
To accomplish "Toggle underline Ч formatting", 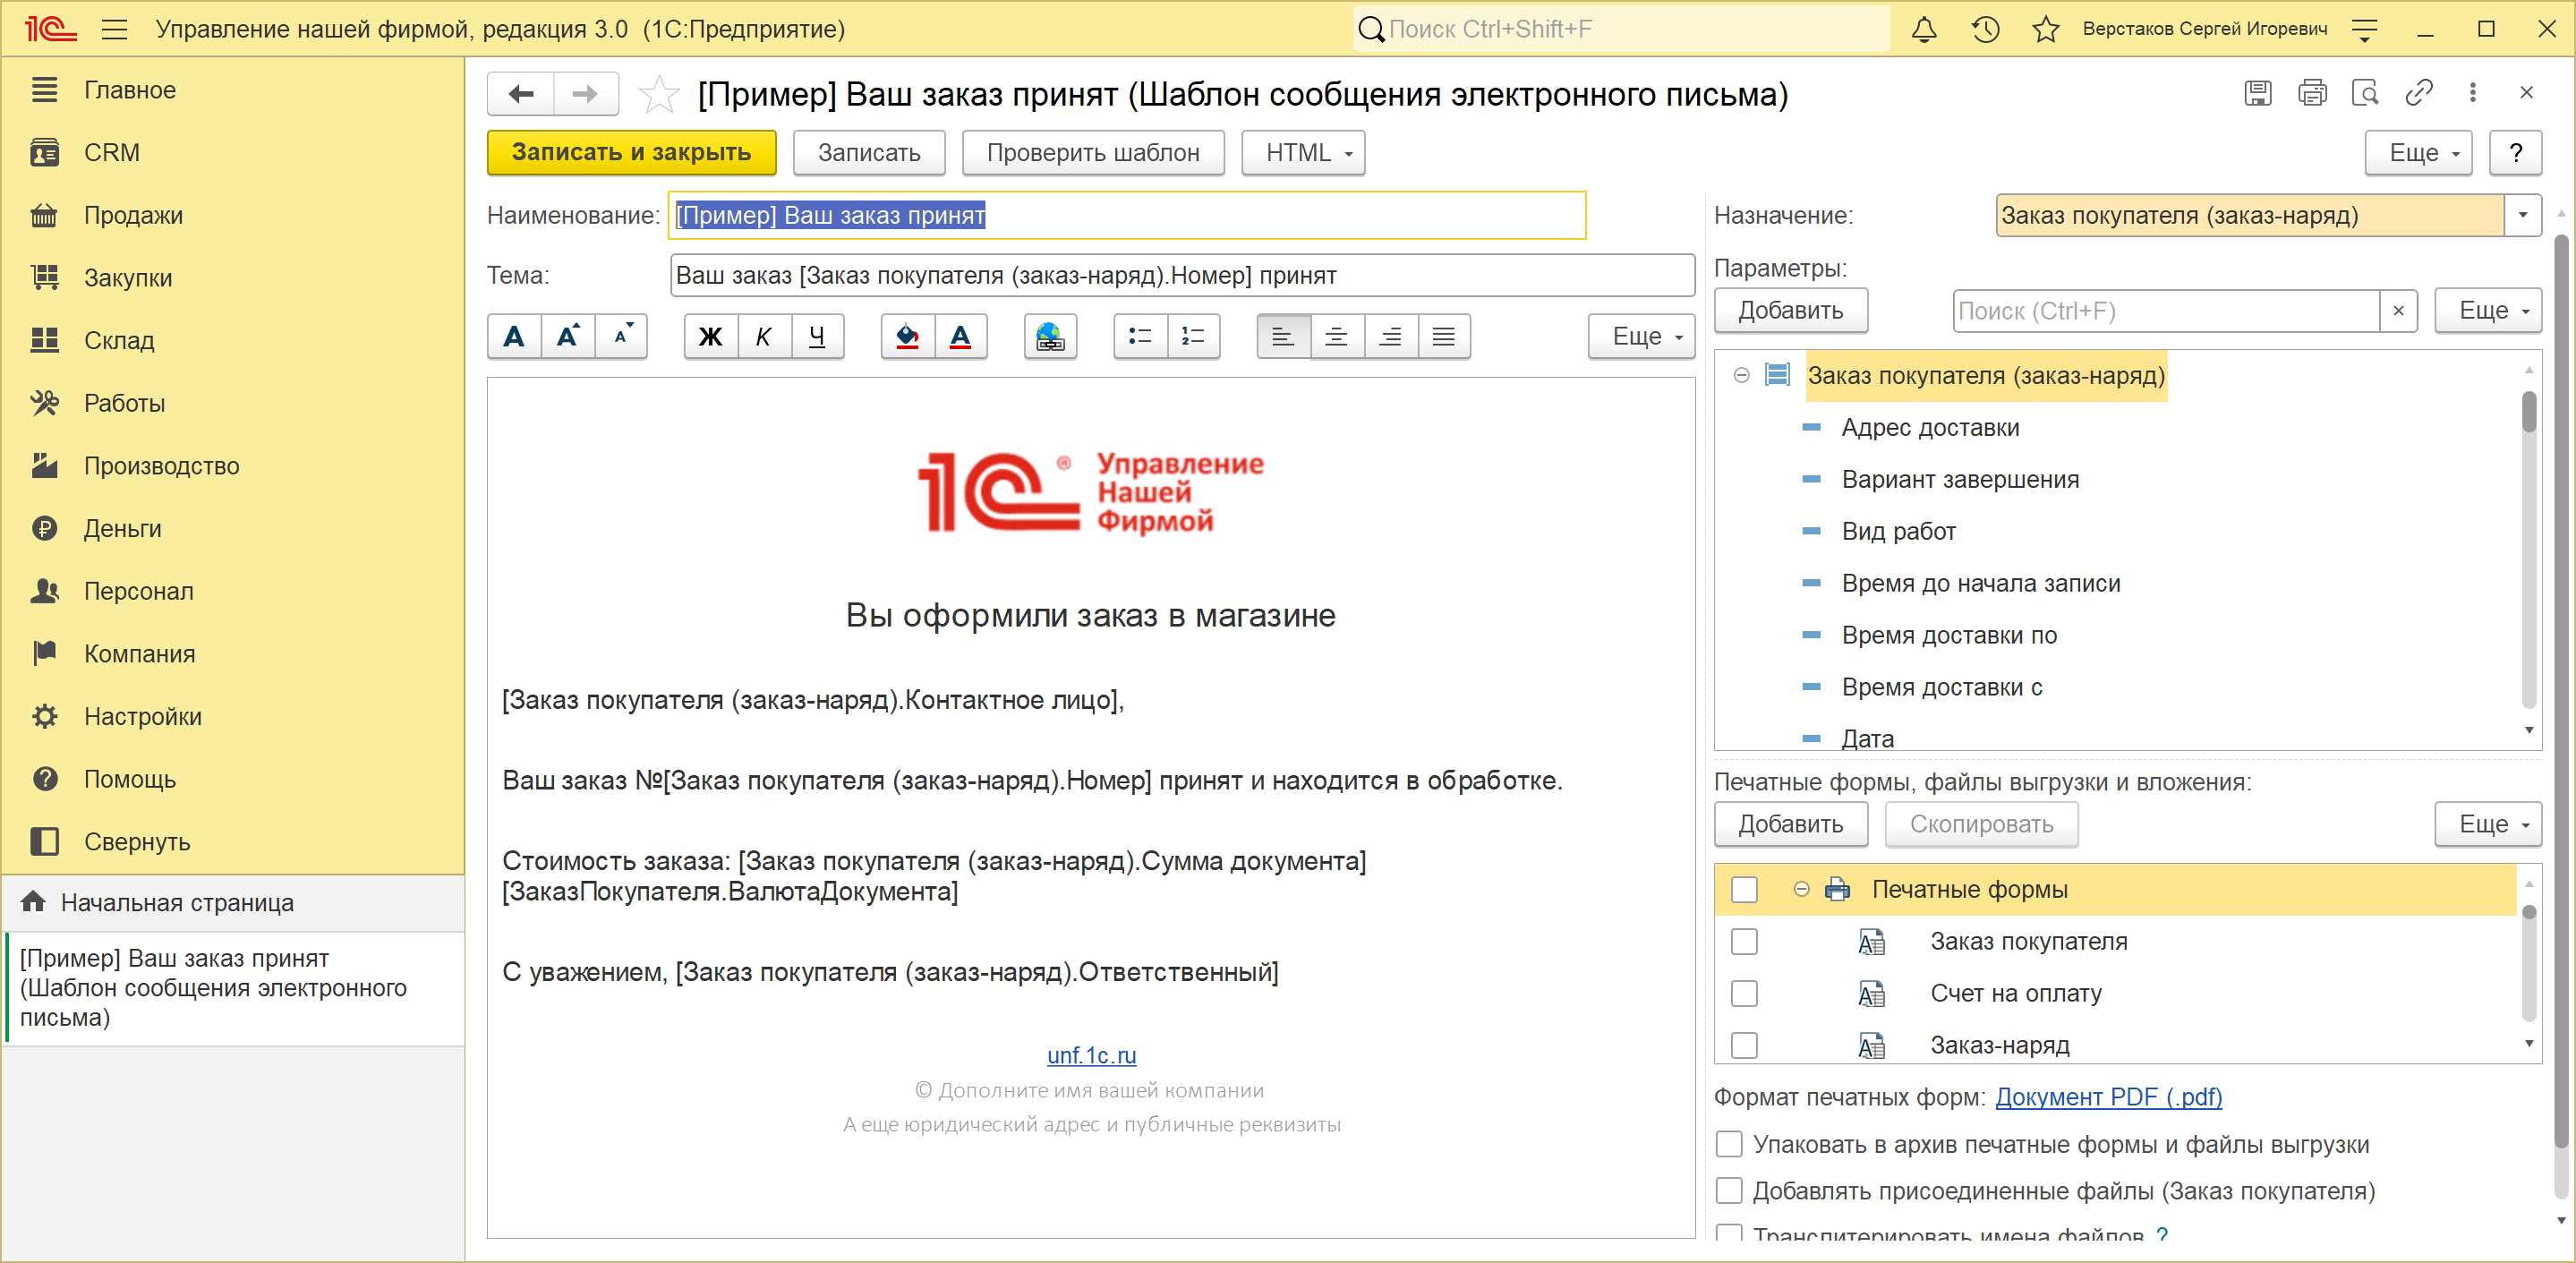I will pos(817,336).
